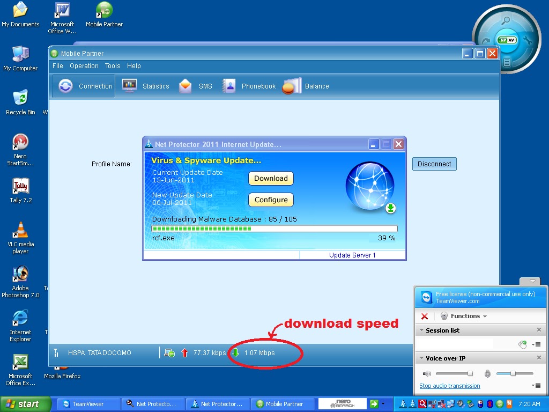Click the TeamViewer logo in panel header
549x412 pixels.
[426, 297]
